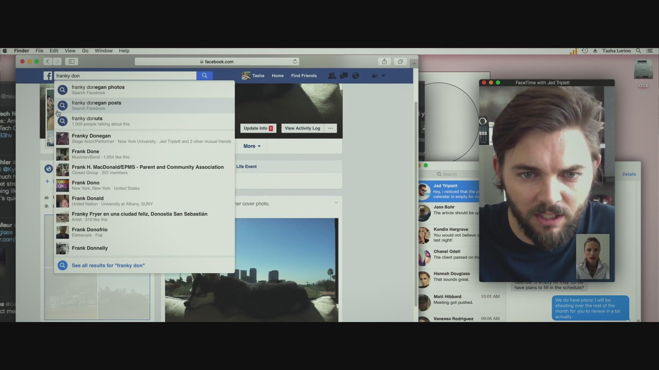Expand Facebook account settings dropdown arrow
The width and height of the screenshot is (659, 370).
[383, 76]
